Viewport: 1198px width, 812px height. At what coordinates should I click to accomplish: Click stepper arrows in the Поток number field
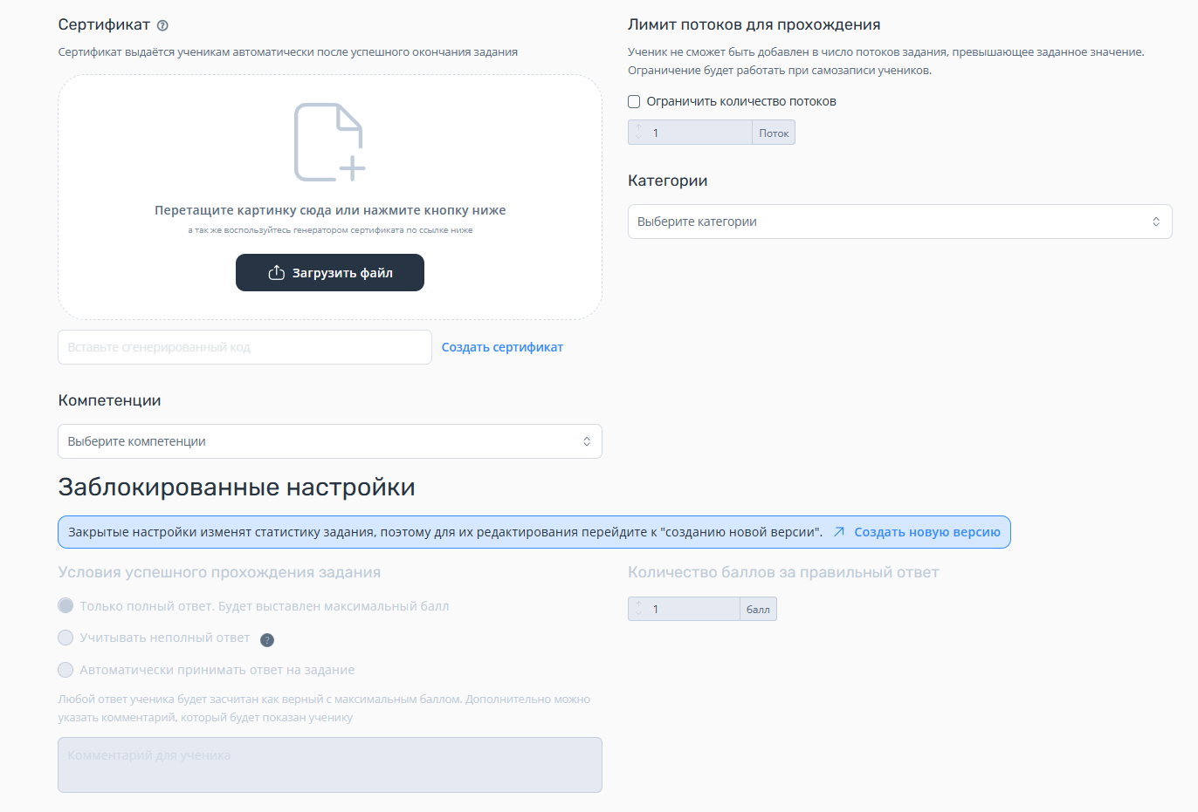coord(638,133)
